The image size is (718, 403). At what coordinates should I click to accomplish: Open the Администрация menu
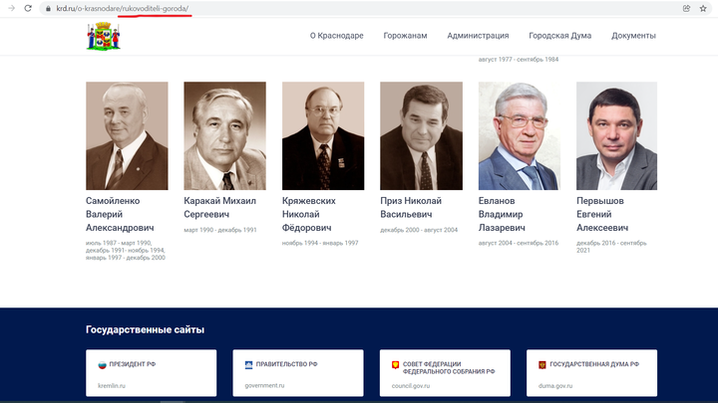478,36
